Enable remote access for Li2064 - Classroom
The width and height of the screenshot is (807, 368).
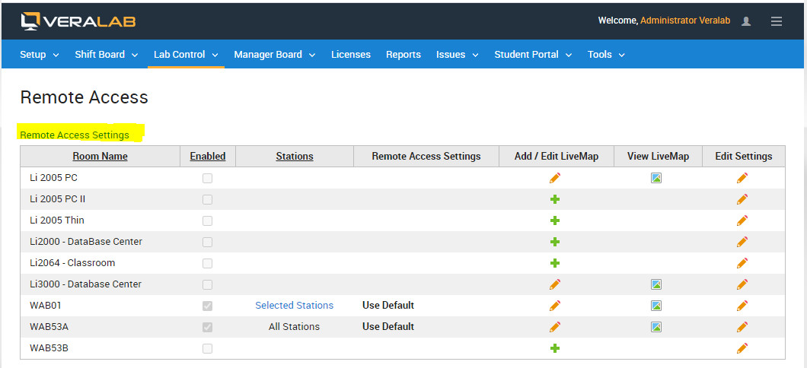pos(207,263)
